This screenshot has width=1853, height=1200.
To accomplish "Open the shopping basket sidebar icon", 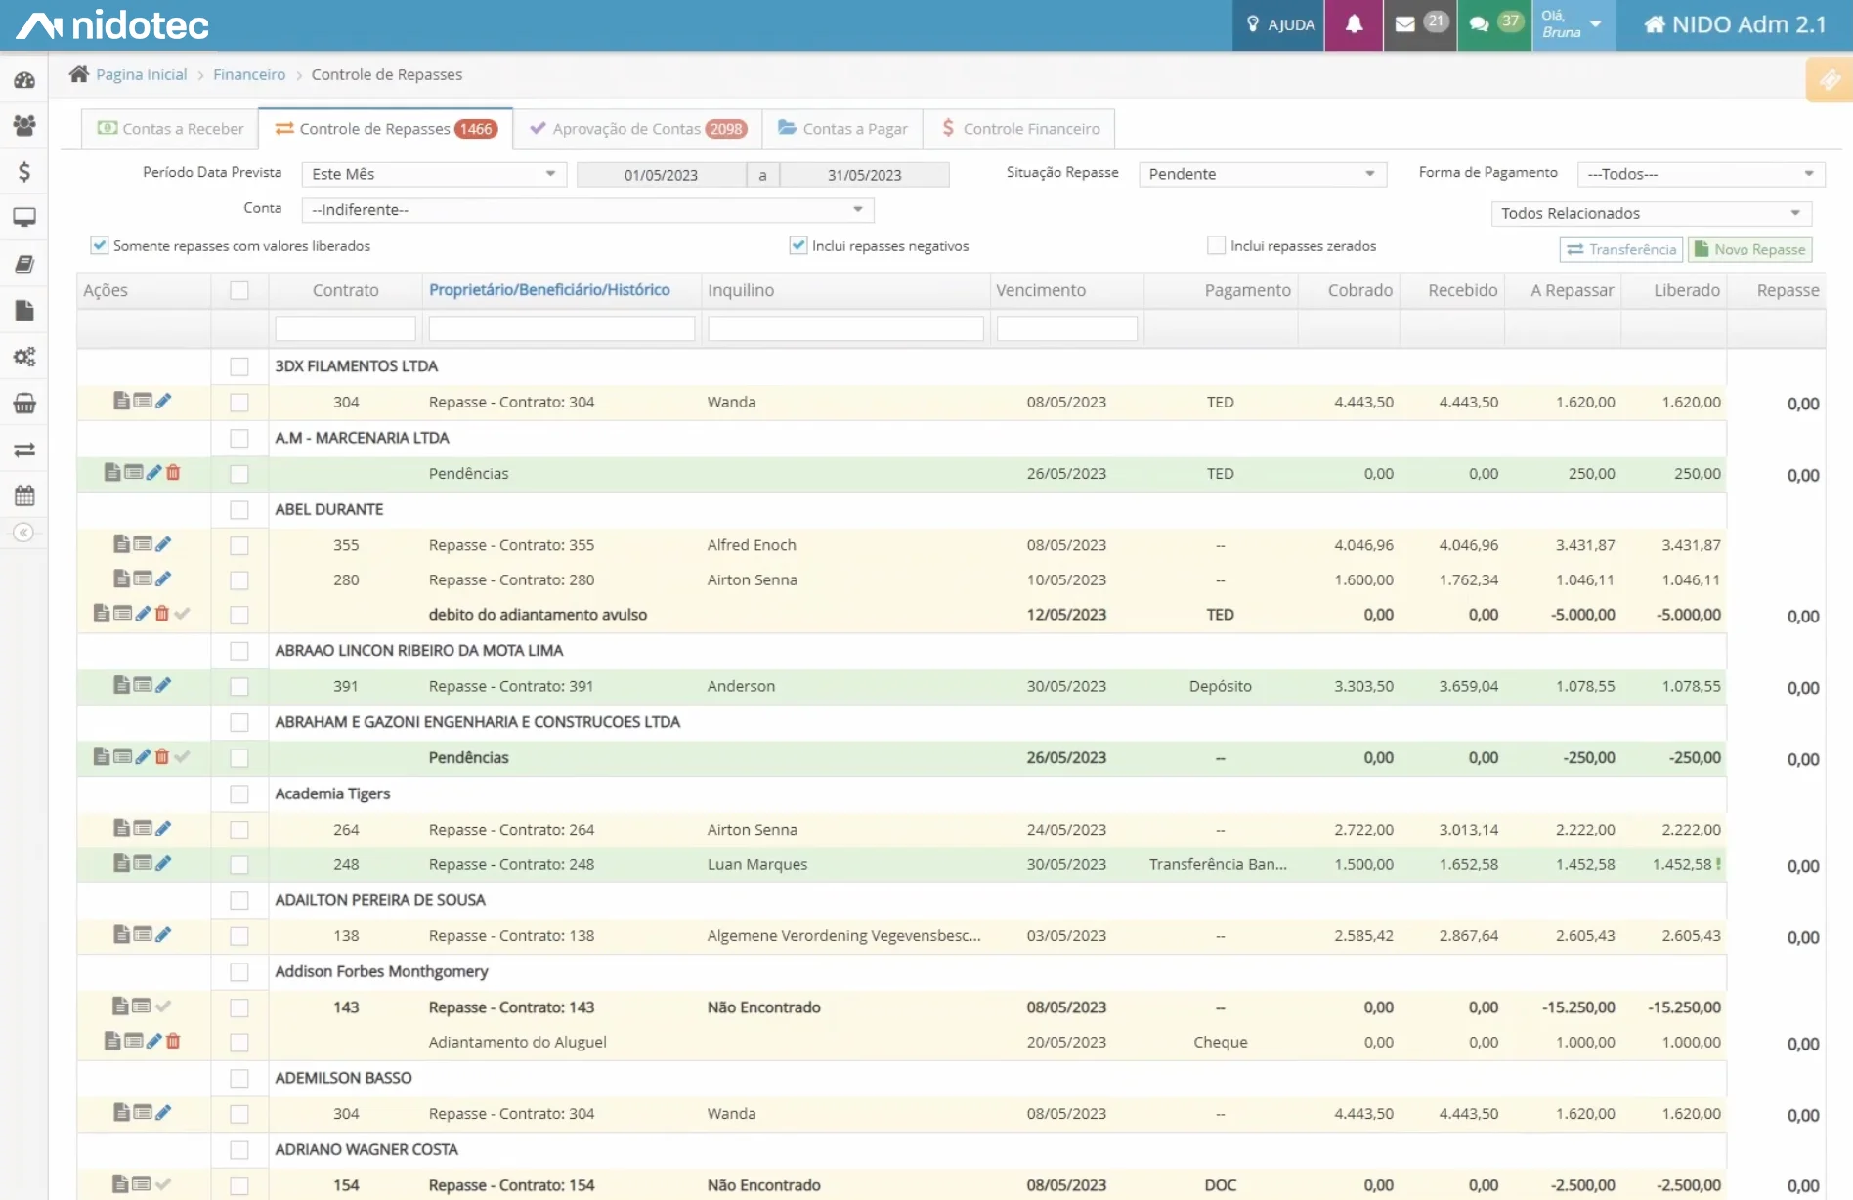I will pyautogui.click(x=24, y=403).
